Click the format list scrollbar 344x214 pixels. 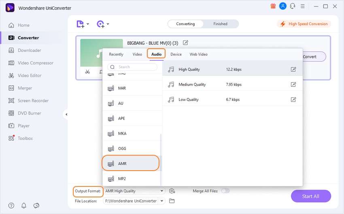tap(161, 160)
